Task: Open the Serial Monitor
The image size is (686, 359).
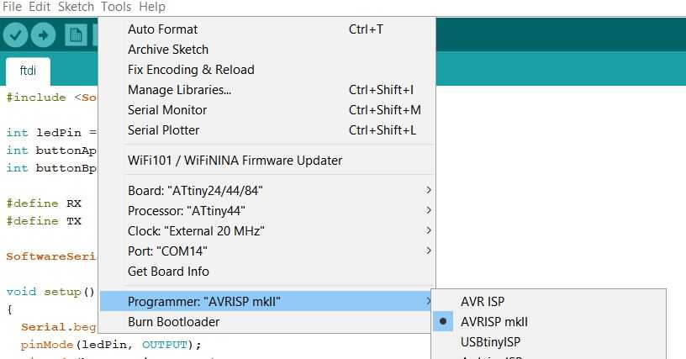Action: [167, 110]
